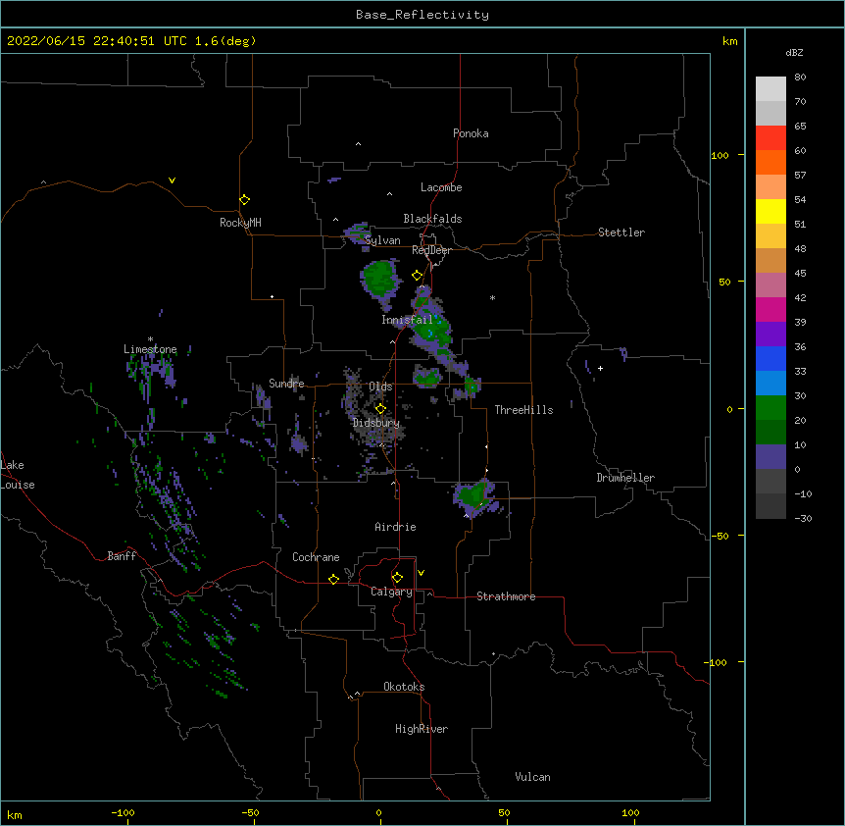Click the Stettler town label
The height and width of the screenshot is (826, 845).
(x=621, y=232)
